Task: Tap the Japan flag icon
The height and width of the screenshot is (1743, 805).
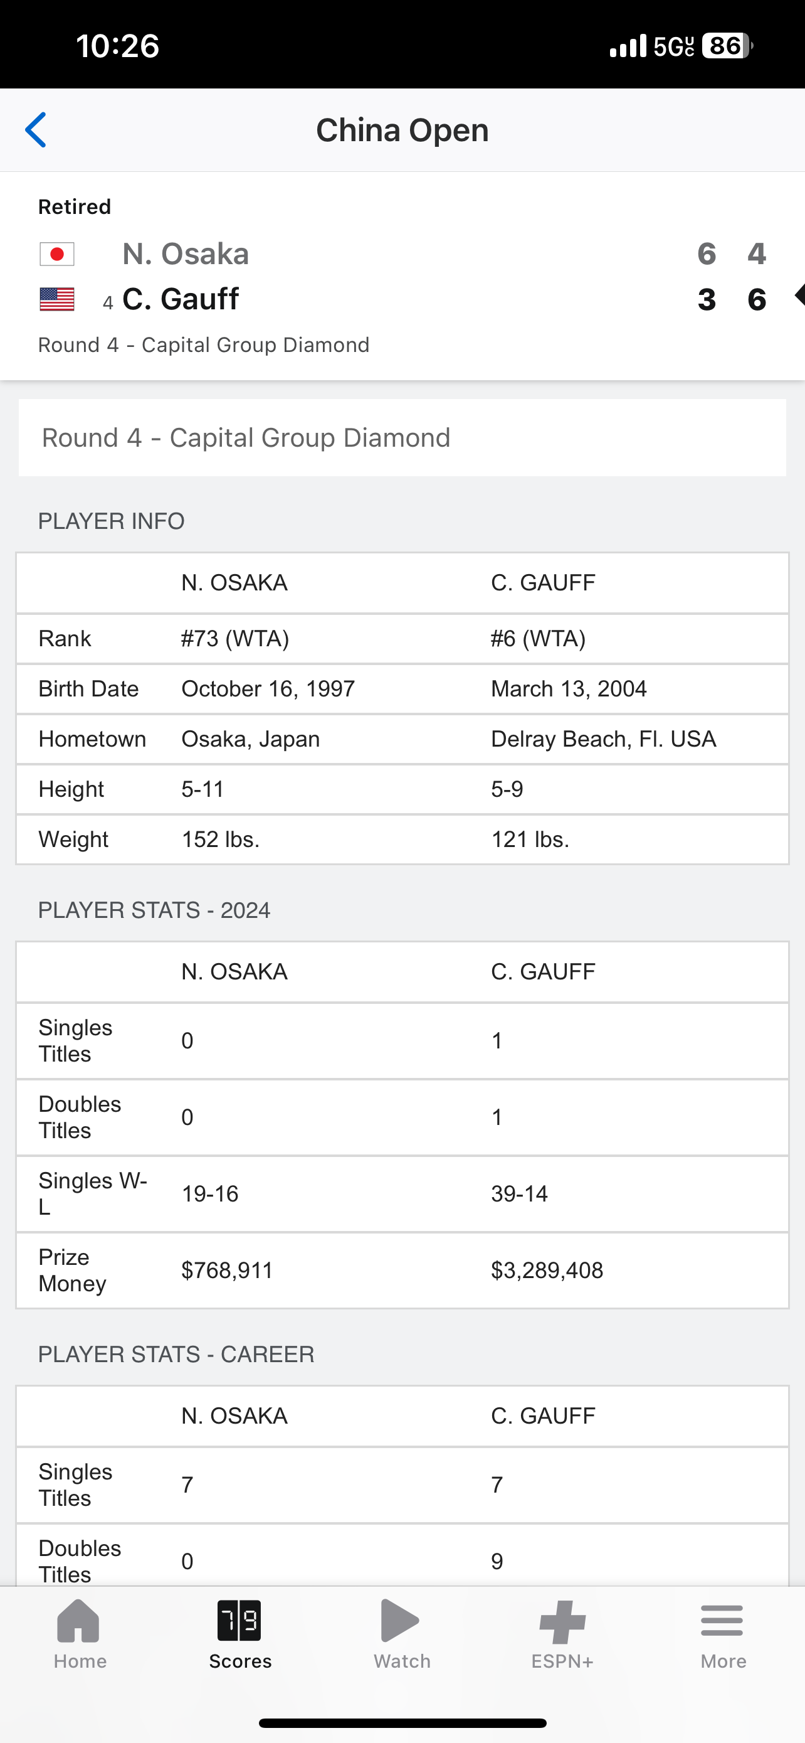Action: 57,254
